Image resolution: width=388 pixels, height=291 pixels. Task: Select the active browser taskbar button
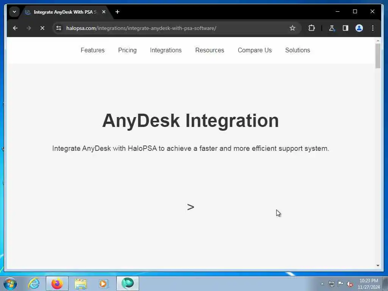click(x=128, y=283)
